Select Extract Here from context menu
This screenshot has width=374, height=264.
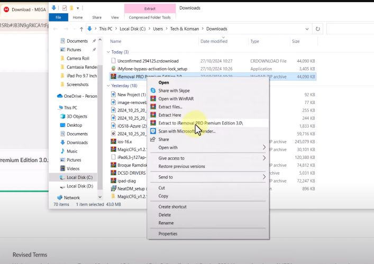pyautogui.click(x=170, y=115)
